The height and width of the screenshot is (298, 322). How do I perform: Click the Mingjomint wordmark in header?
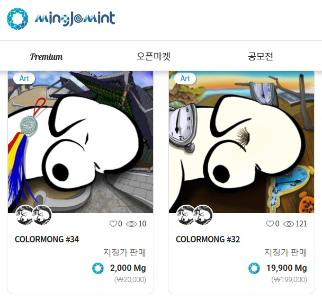coord(75,19)
